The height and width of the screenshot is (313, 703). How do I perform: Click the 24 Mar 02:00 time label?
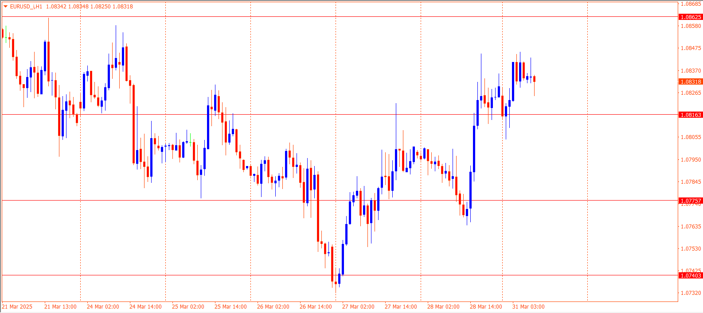pos(103,307)
